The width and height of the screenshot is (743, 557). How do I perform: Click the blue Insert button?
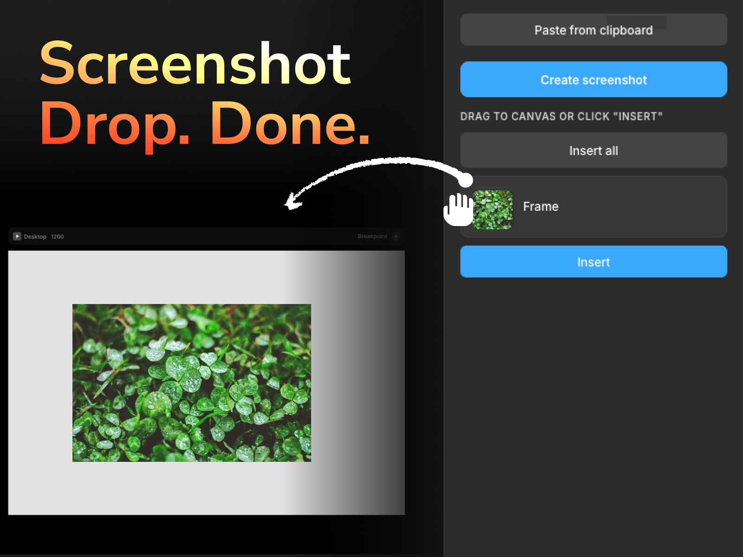[x=593, y=262]
